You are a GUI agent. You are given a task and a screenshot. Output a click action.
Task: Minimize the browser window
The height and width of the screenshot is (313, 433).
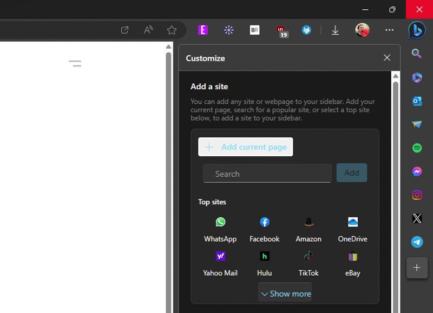click(x=365, y=9)
